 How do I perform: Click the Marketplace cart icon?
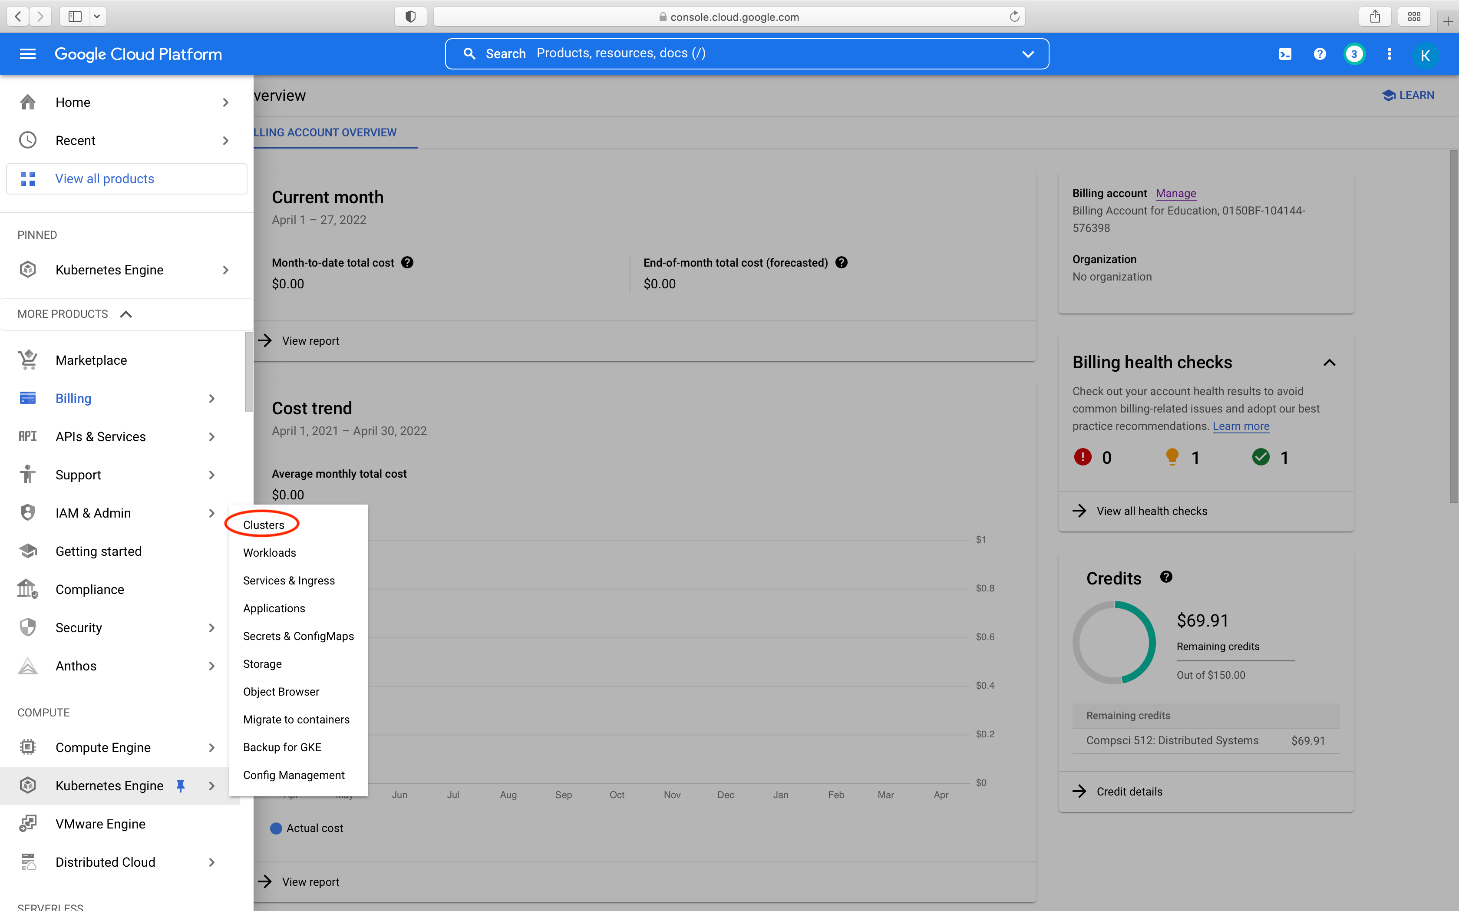pos(28,360)
